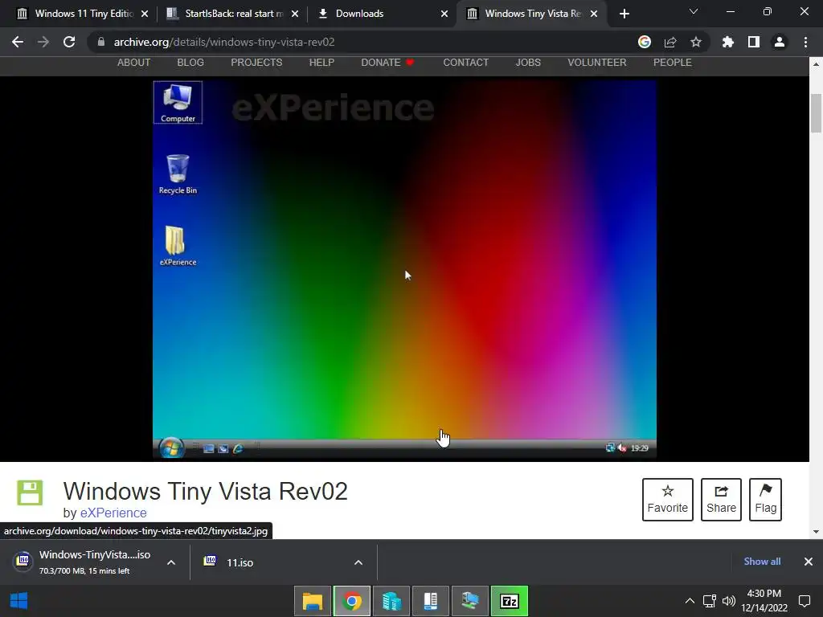Open network status tray icon
This screenshot has height=617, width=823.
click(x=710, y=601)
